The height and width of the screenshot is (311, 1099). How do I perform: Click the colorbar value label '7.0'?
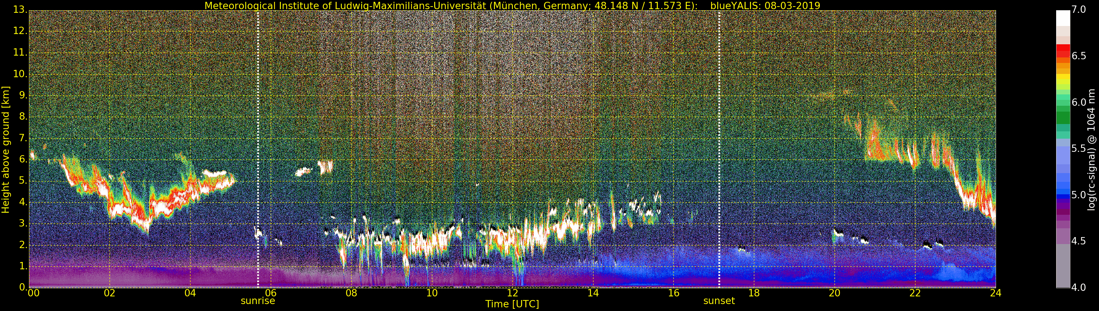[x=1079, y=10]
